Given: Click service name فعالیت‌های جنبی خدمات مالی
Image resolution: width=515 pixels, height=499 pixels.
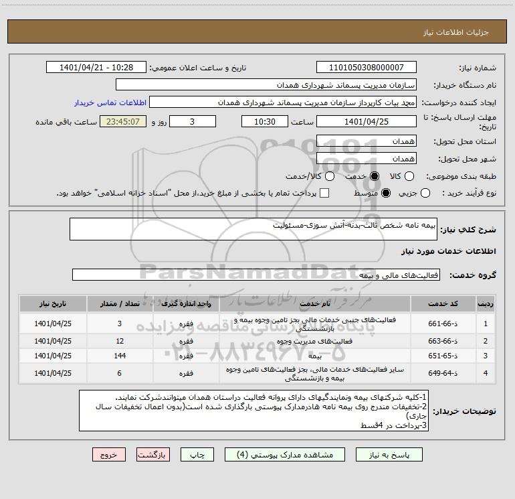Looking at the screenshot, I should [314, 324].
